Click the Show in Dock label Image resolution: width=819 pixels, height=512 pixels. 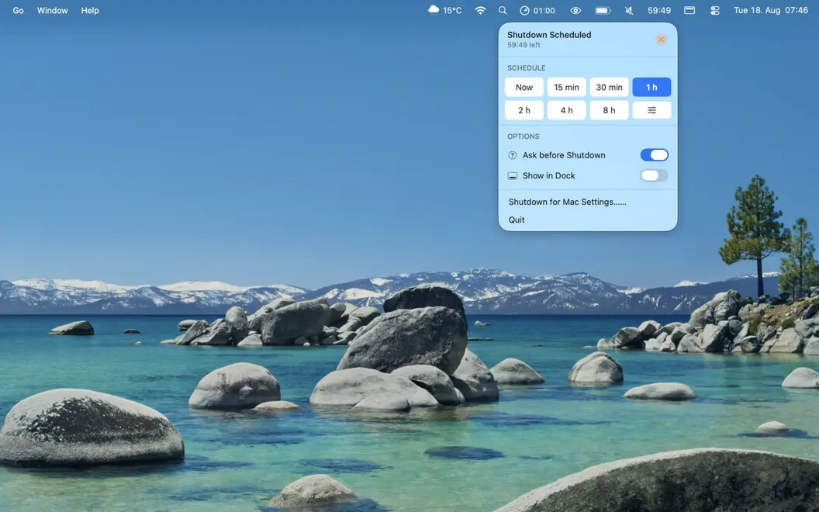pos(548,175)
